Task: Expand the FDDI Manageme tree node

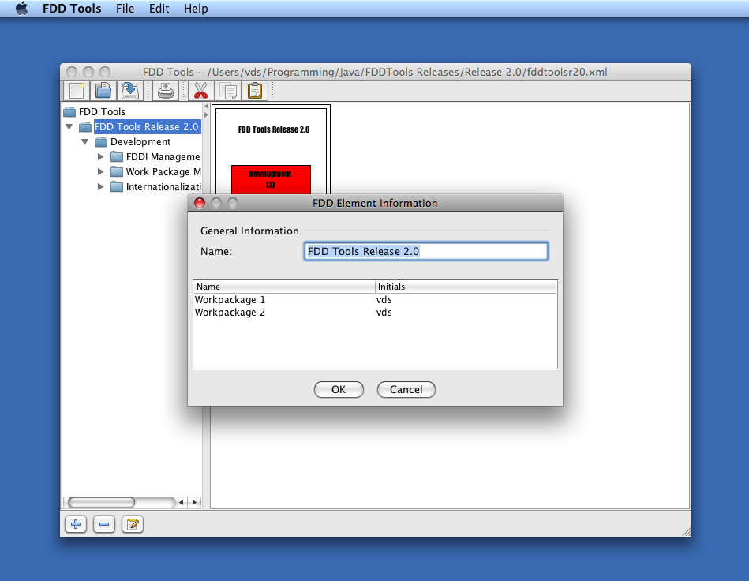Action: pyautogui.click(x=100, y=157)
